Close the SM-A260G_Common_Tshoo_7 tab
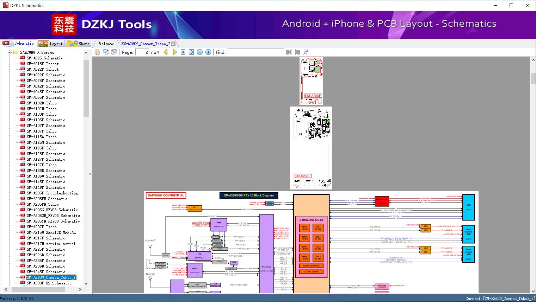536x302 pixels. (173, 44)
